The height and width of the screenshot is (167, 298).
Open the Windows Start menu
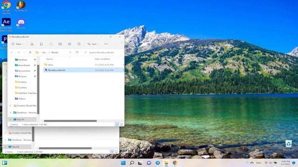123,163
